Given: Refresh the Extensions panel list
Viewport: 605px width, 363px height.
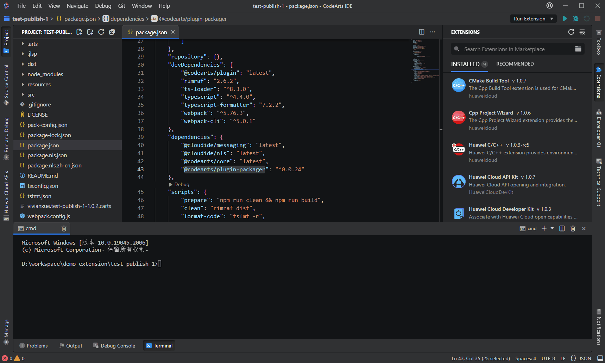Looking at the screenshot, I should [x=571, y=32].
